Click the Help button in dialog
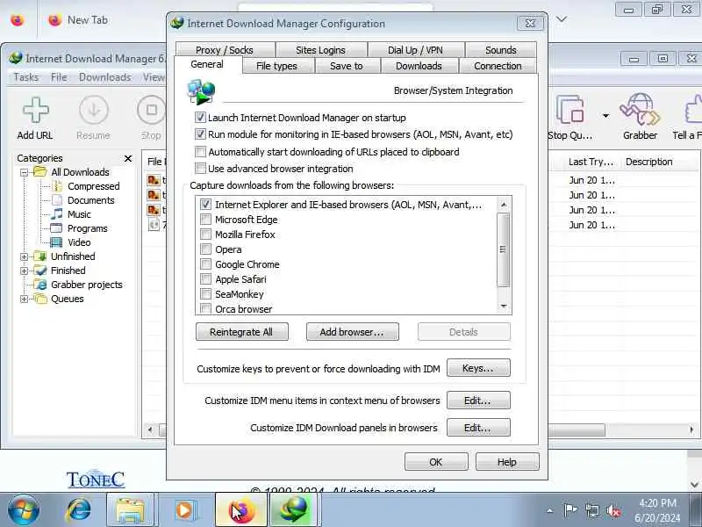Image resolution: width=702 pixels, height=527 pixels. tap(507, 462)
